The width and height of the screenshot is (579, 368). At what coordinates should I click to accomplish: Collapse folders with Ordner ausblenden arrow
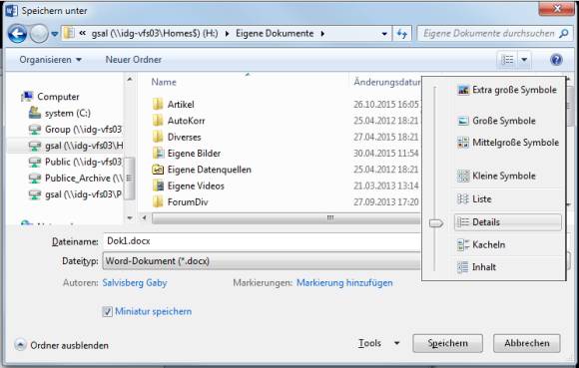(20, 345)
